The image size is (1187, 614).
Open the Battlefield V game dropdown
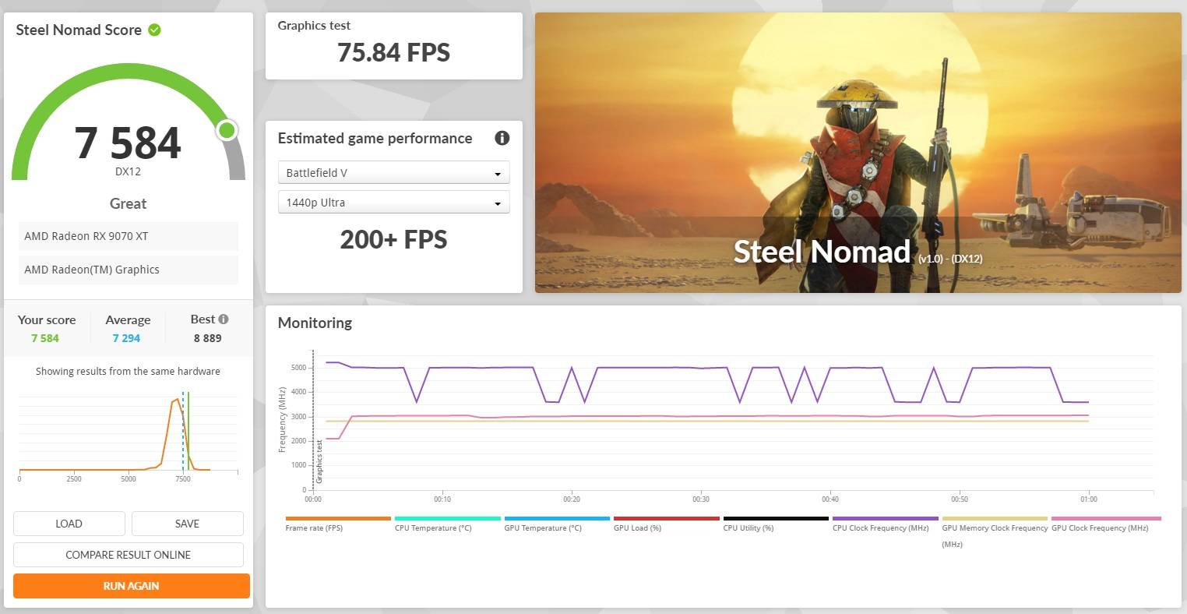393,173
